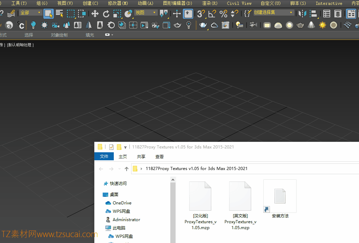Click the Mirror tool icon
Screen dimensions: 359x243
302,14
